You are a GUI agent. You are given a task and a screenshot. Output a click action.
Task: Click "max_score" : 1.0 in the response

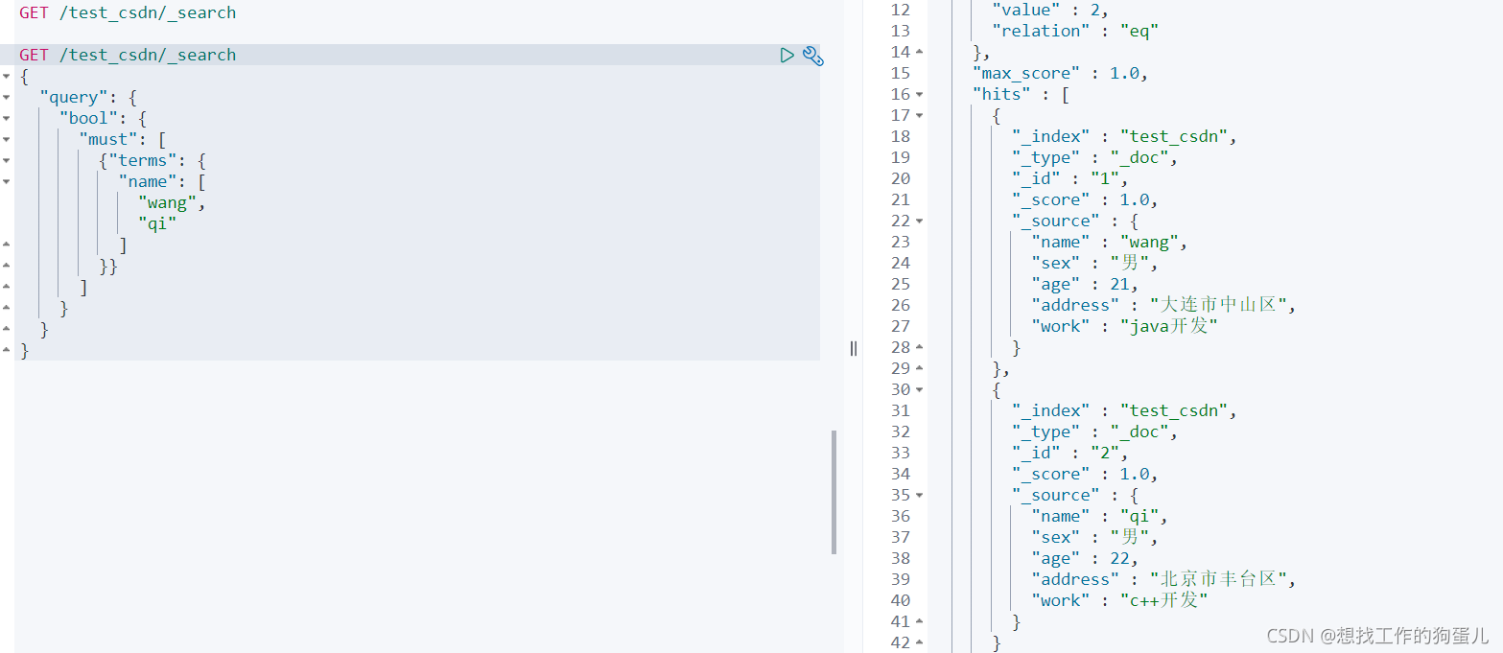tap(1060, 73)
